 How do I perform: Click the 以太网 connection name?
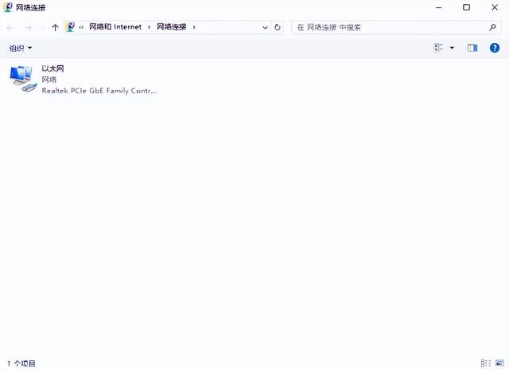point(52,68)
